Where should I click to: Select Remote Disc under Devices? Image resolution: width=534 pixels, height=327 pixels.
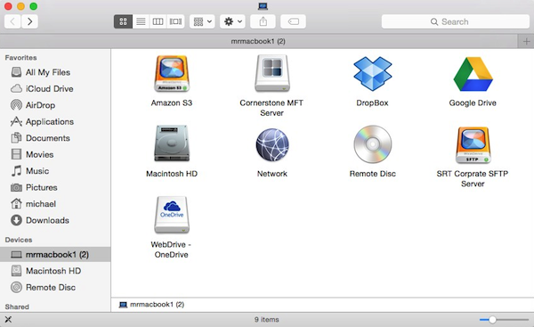coord(55,287)
